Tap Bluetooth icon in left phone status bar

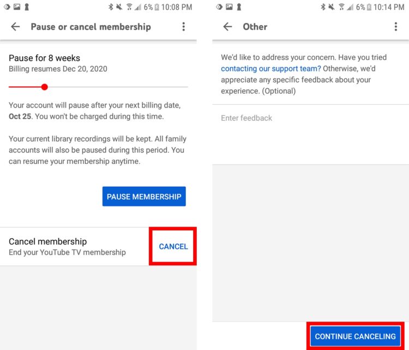111,7
